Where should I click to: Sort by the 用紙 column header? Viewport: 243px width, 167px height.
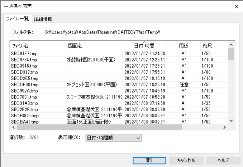183,46
